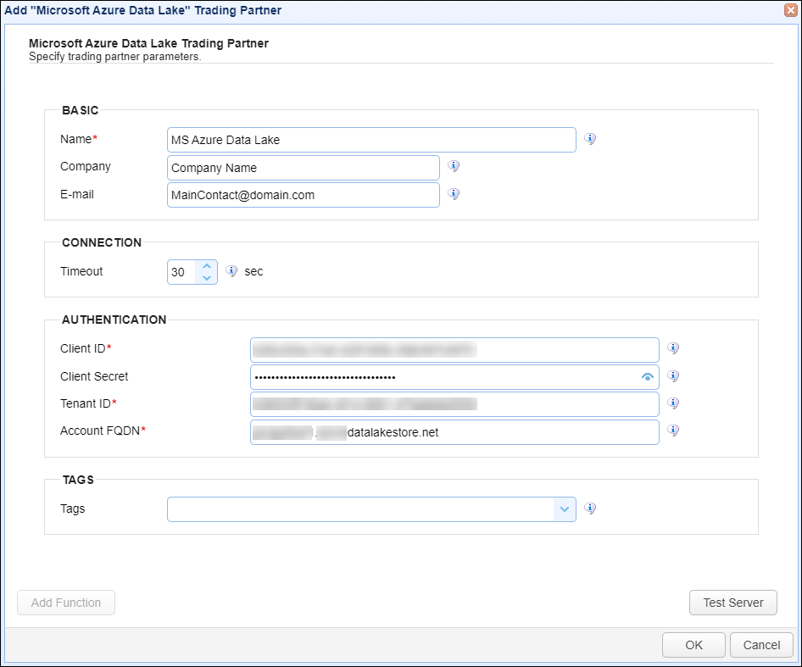
Task: Click the info icon beside E-mail field
Action: (454, 194)
